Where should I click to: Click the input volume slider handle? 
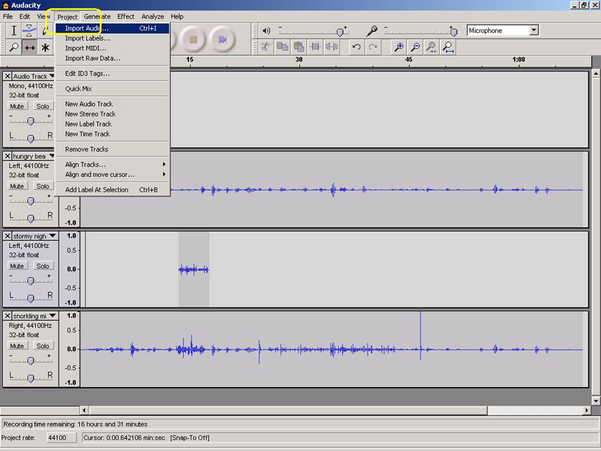tap(454, 33)
